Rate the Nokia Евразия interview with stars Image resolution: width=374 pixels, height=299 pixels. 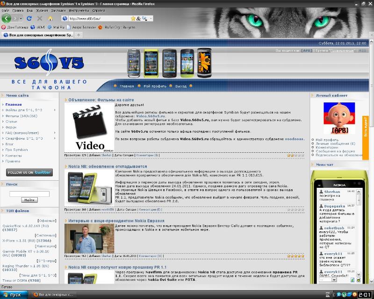[295, 256]
